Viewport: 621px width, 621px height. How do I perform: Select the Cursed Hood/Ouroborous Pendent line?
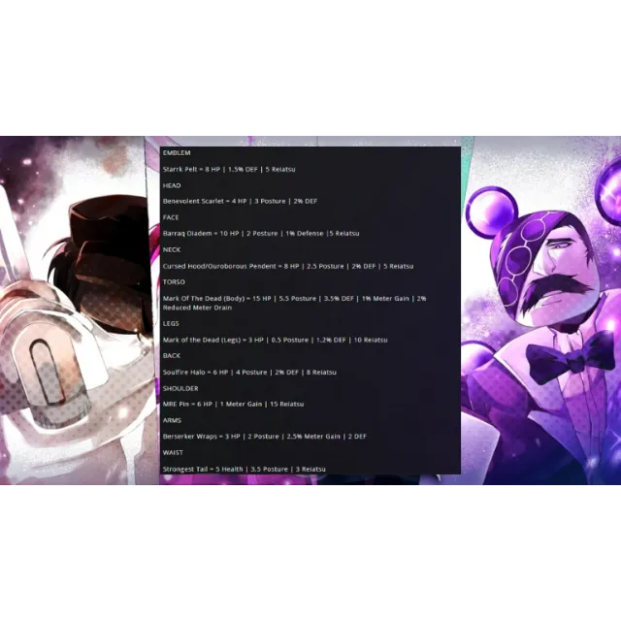tap(288, 266)
